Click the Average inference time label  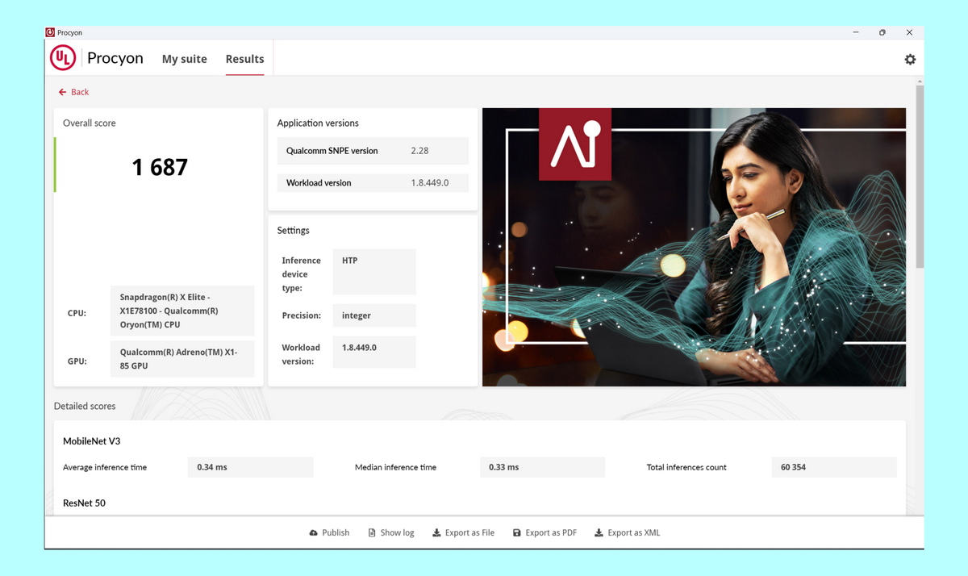click(105, 467)
